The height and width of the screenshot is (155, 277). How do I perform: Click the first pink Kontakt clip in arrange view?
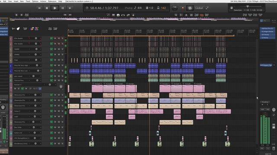[x=97, y=88]
